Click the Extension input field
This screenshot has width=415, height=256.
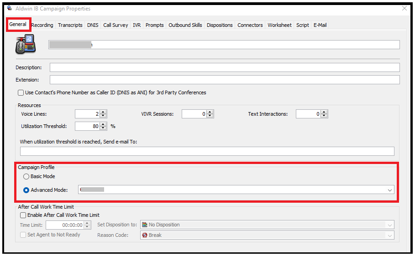click(225, 80)
